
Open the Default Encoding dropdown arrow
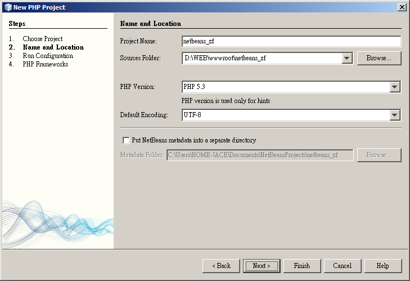coord(395,115)
